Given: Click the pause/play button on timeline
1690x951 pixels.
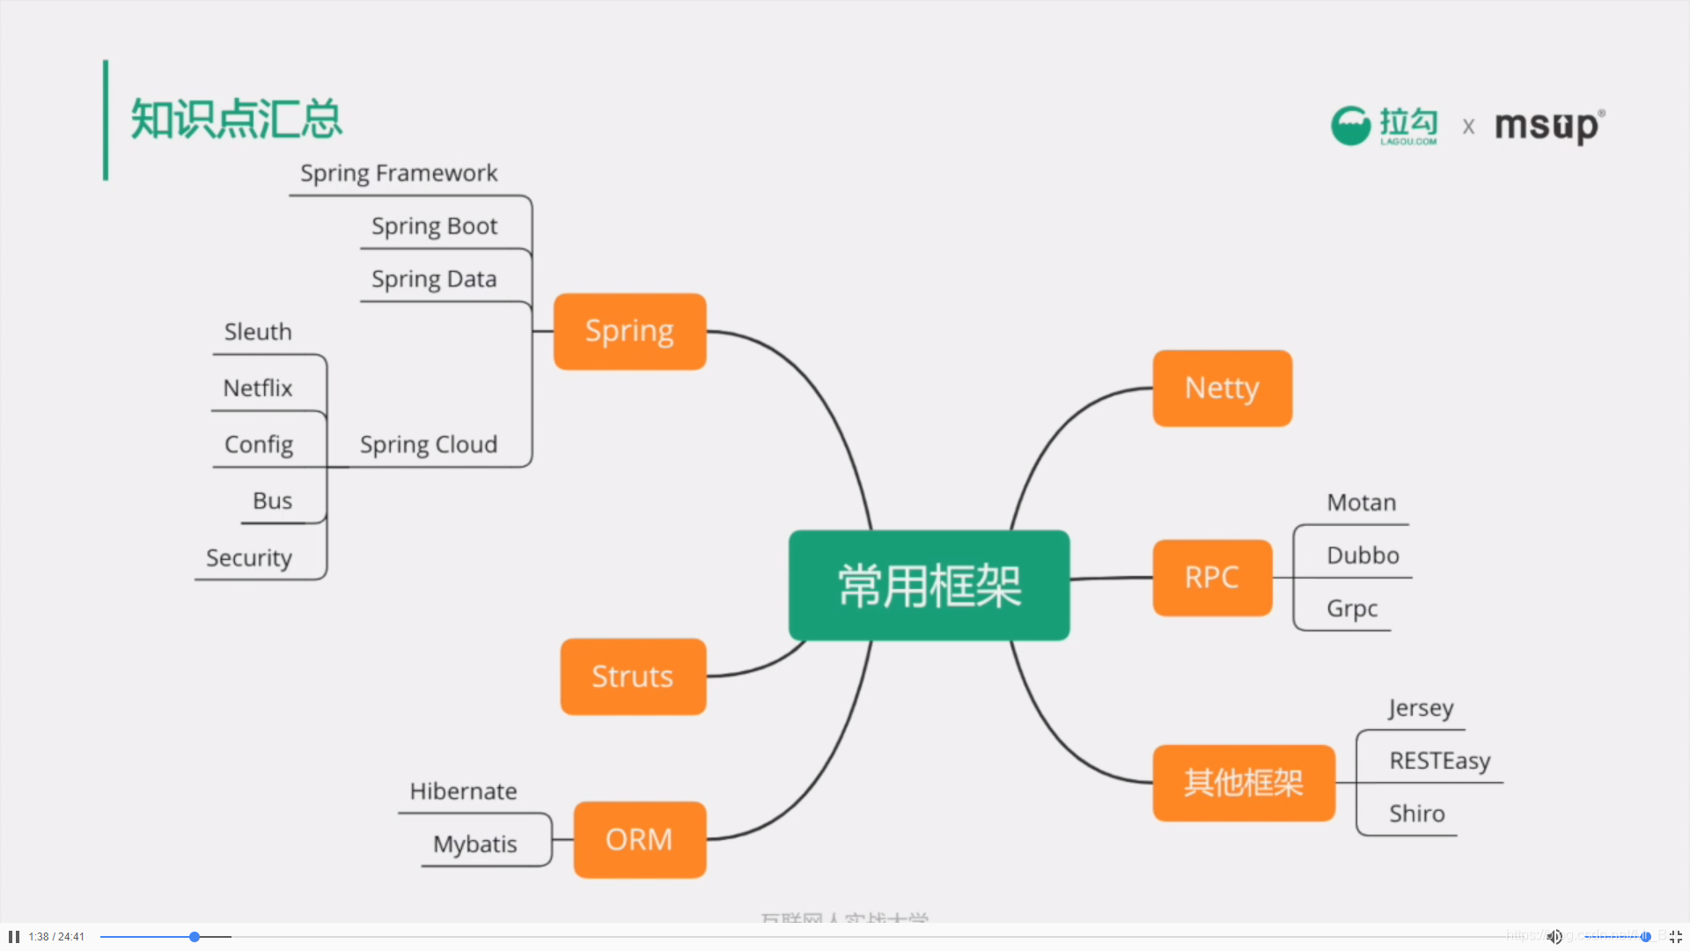Looking at the screenshot, I should 13,936.
